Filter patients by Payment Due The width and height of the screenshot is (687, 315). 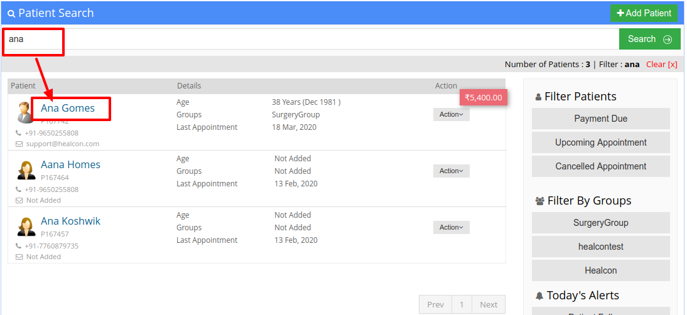pyautogui.click(x=601, y=119)
